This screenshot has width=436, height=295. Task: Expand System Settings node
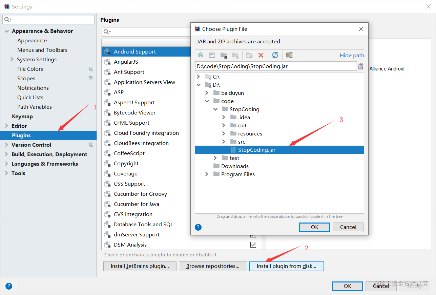pyautogui.click(x=13, y=59)
